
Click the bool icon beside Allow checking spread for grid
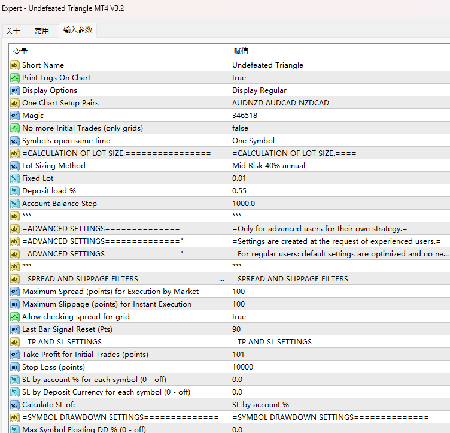pyautogui.click(x=15, y=317)
